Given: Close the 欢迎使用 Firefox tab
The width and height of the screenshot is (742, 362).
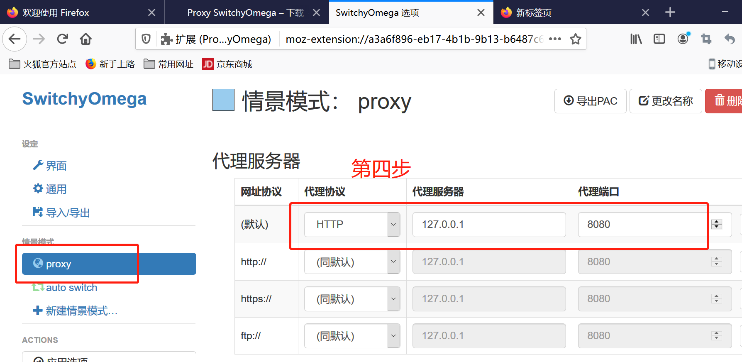Looking at the screenshot, I should pyautogui.click(x=152, y=12).
